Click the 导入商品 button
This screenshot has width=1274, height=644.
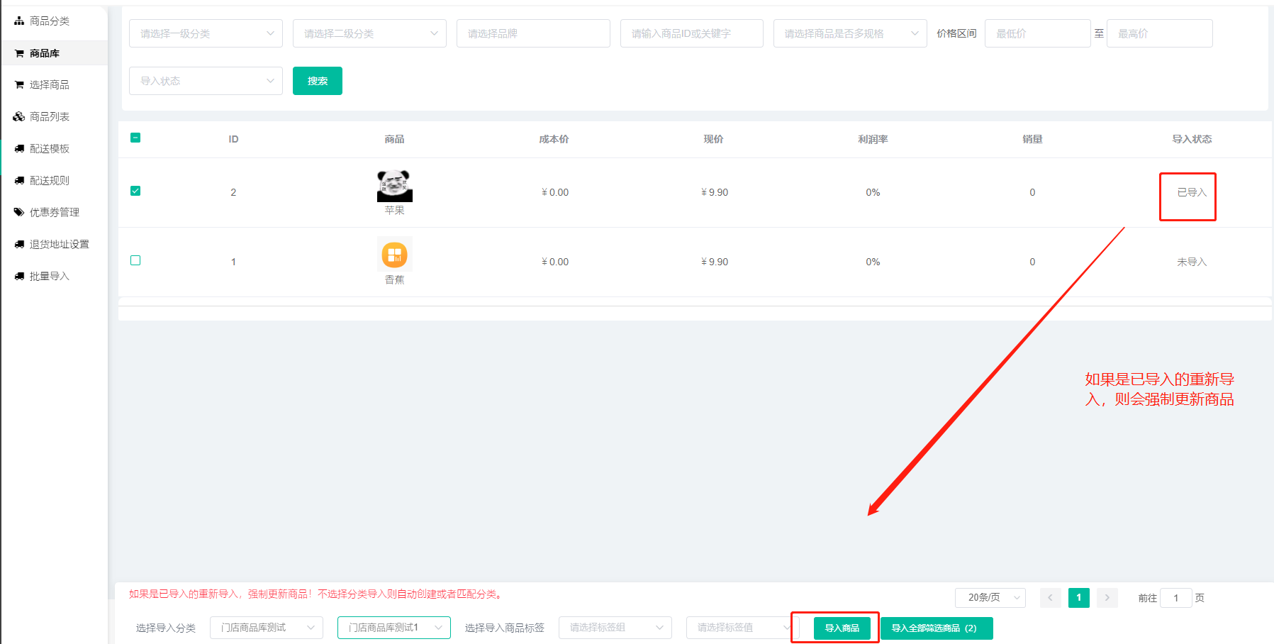click(x=842, y=628)
